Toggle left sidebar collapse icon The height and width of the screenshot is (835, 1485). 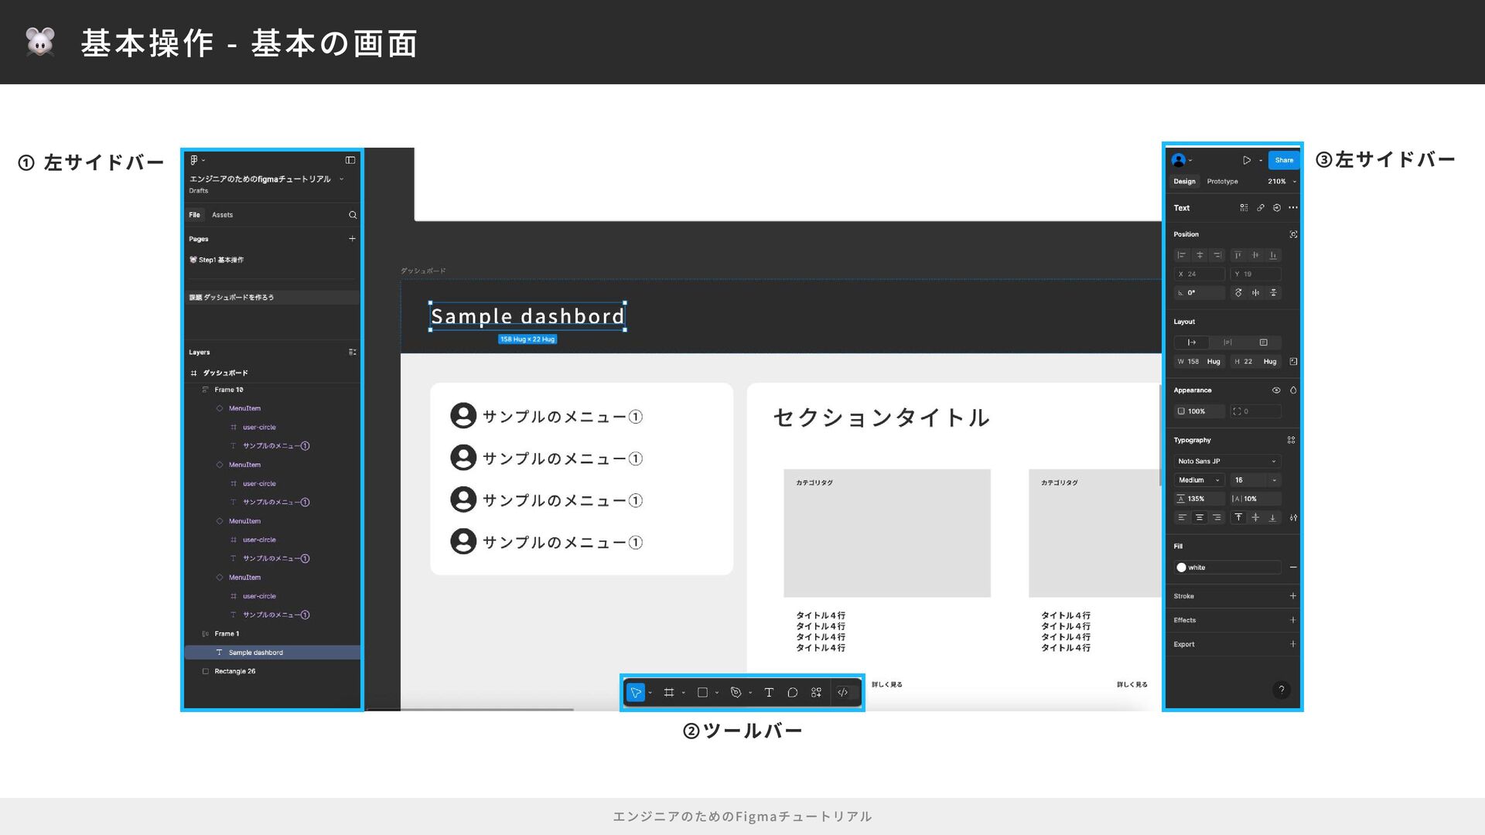click(350, 160)
